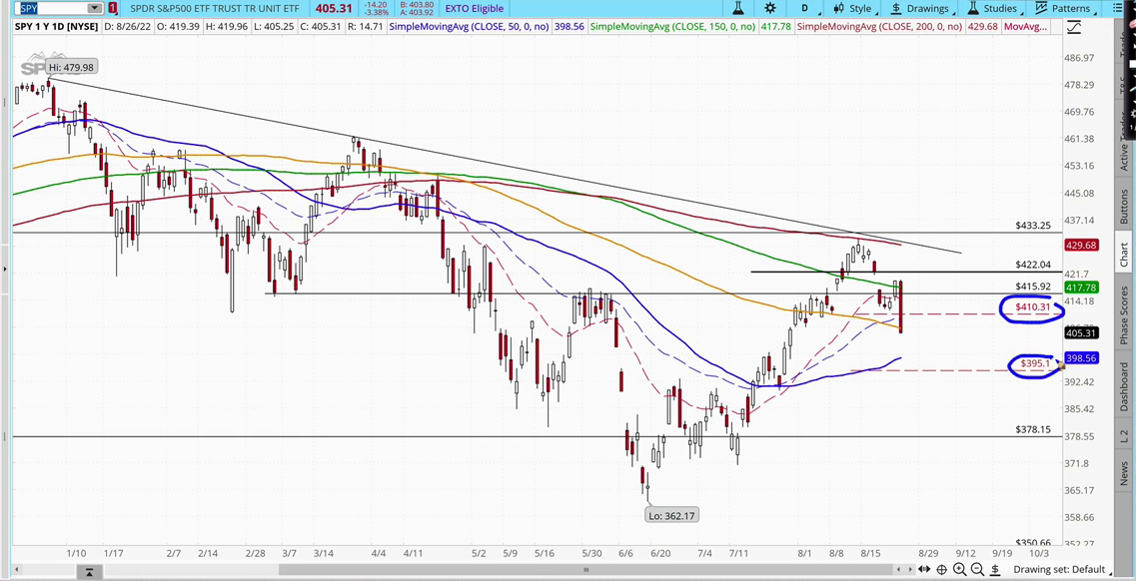This screenshot has height=581, width=1136.
Task: Open the News sidebar tab
Action: (x=1124, y=473)
